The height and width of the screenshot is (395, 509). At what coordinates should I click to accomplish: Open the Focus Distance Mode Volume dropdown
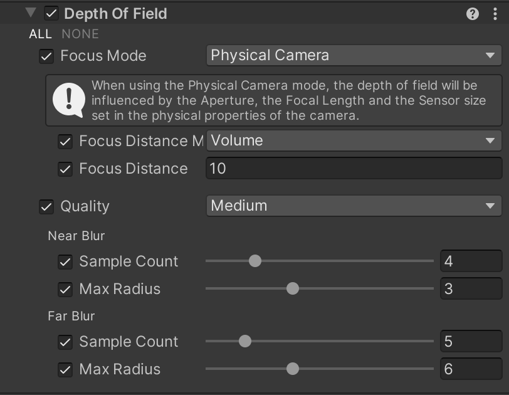(354, 140)
